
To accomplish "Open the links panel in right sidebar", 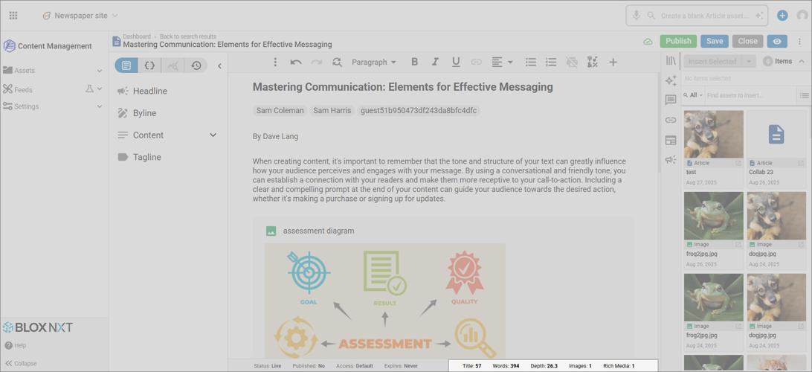I will 671,121.
